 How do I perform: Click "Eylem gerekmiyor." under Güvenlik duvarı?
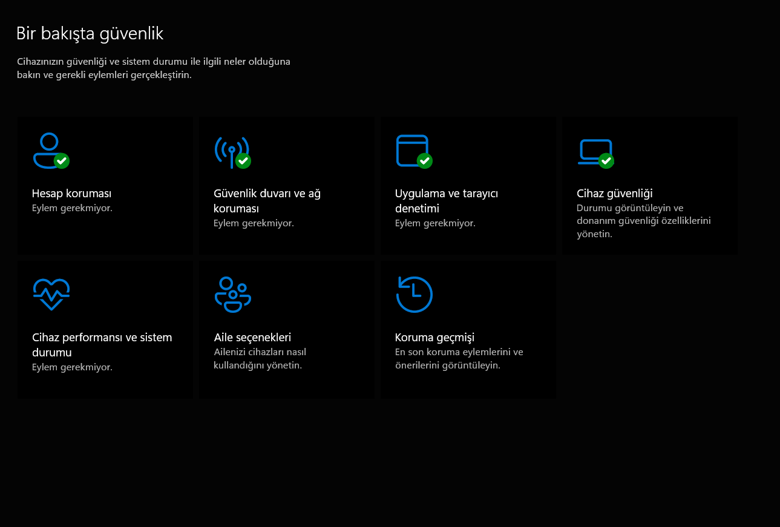click(x=254, y=223)
